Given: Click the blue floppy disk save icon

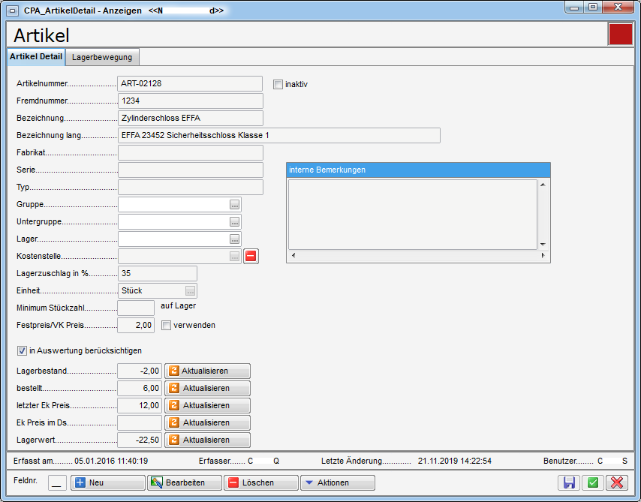Looking at the screenshot, I should [568, 483].
